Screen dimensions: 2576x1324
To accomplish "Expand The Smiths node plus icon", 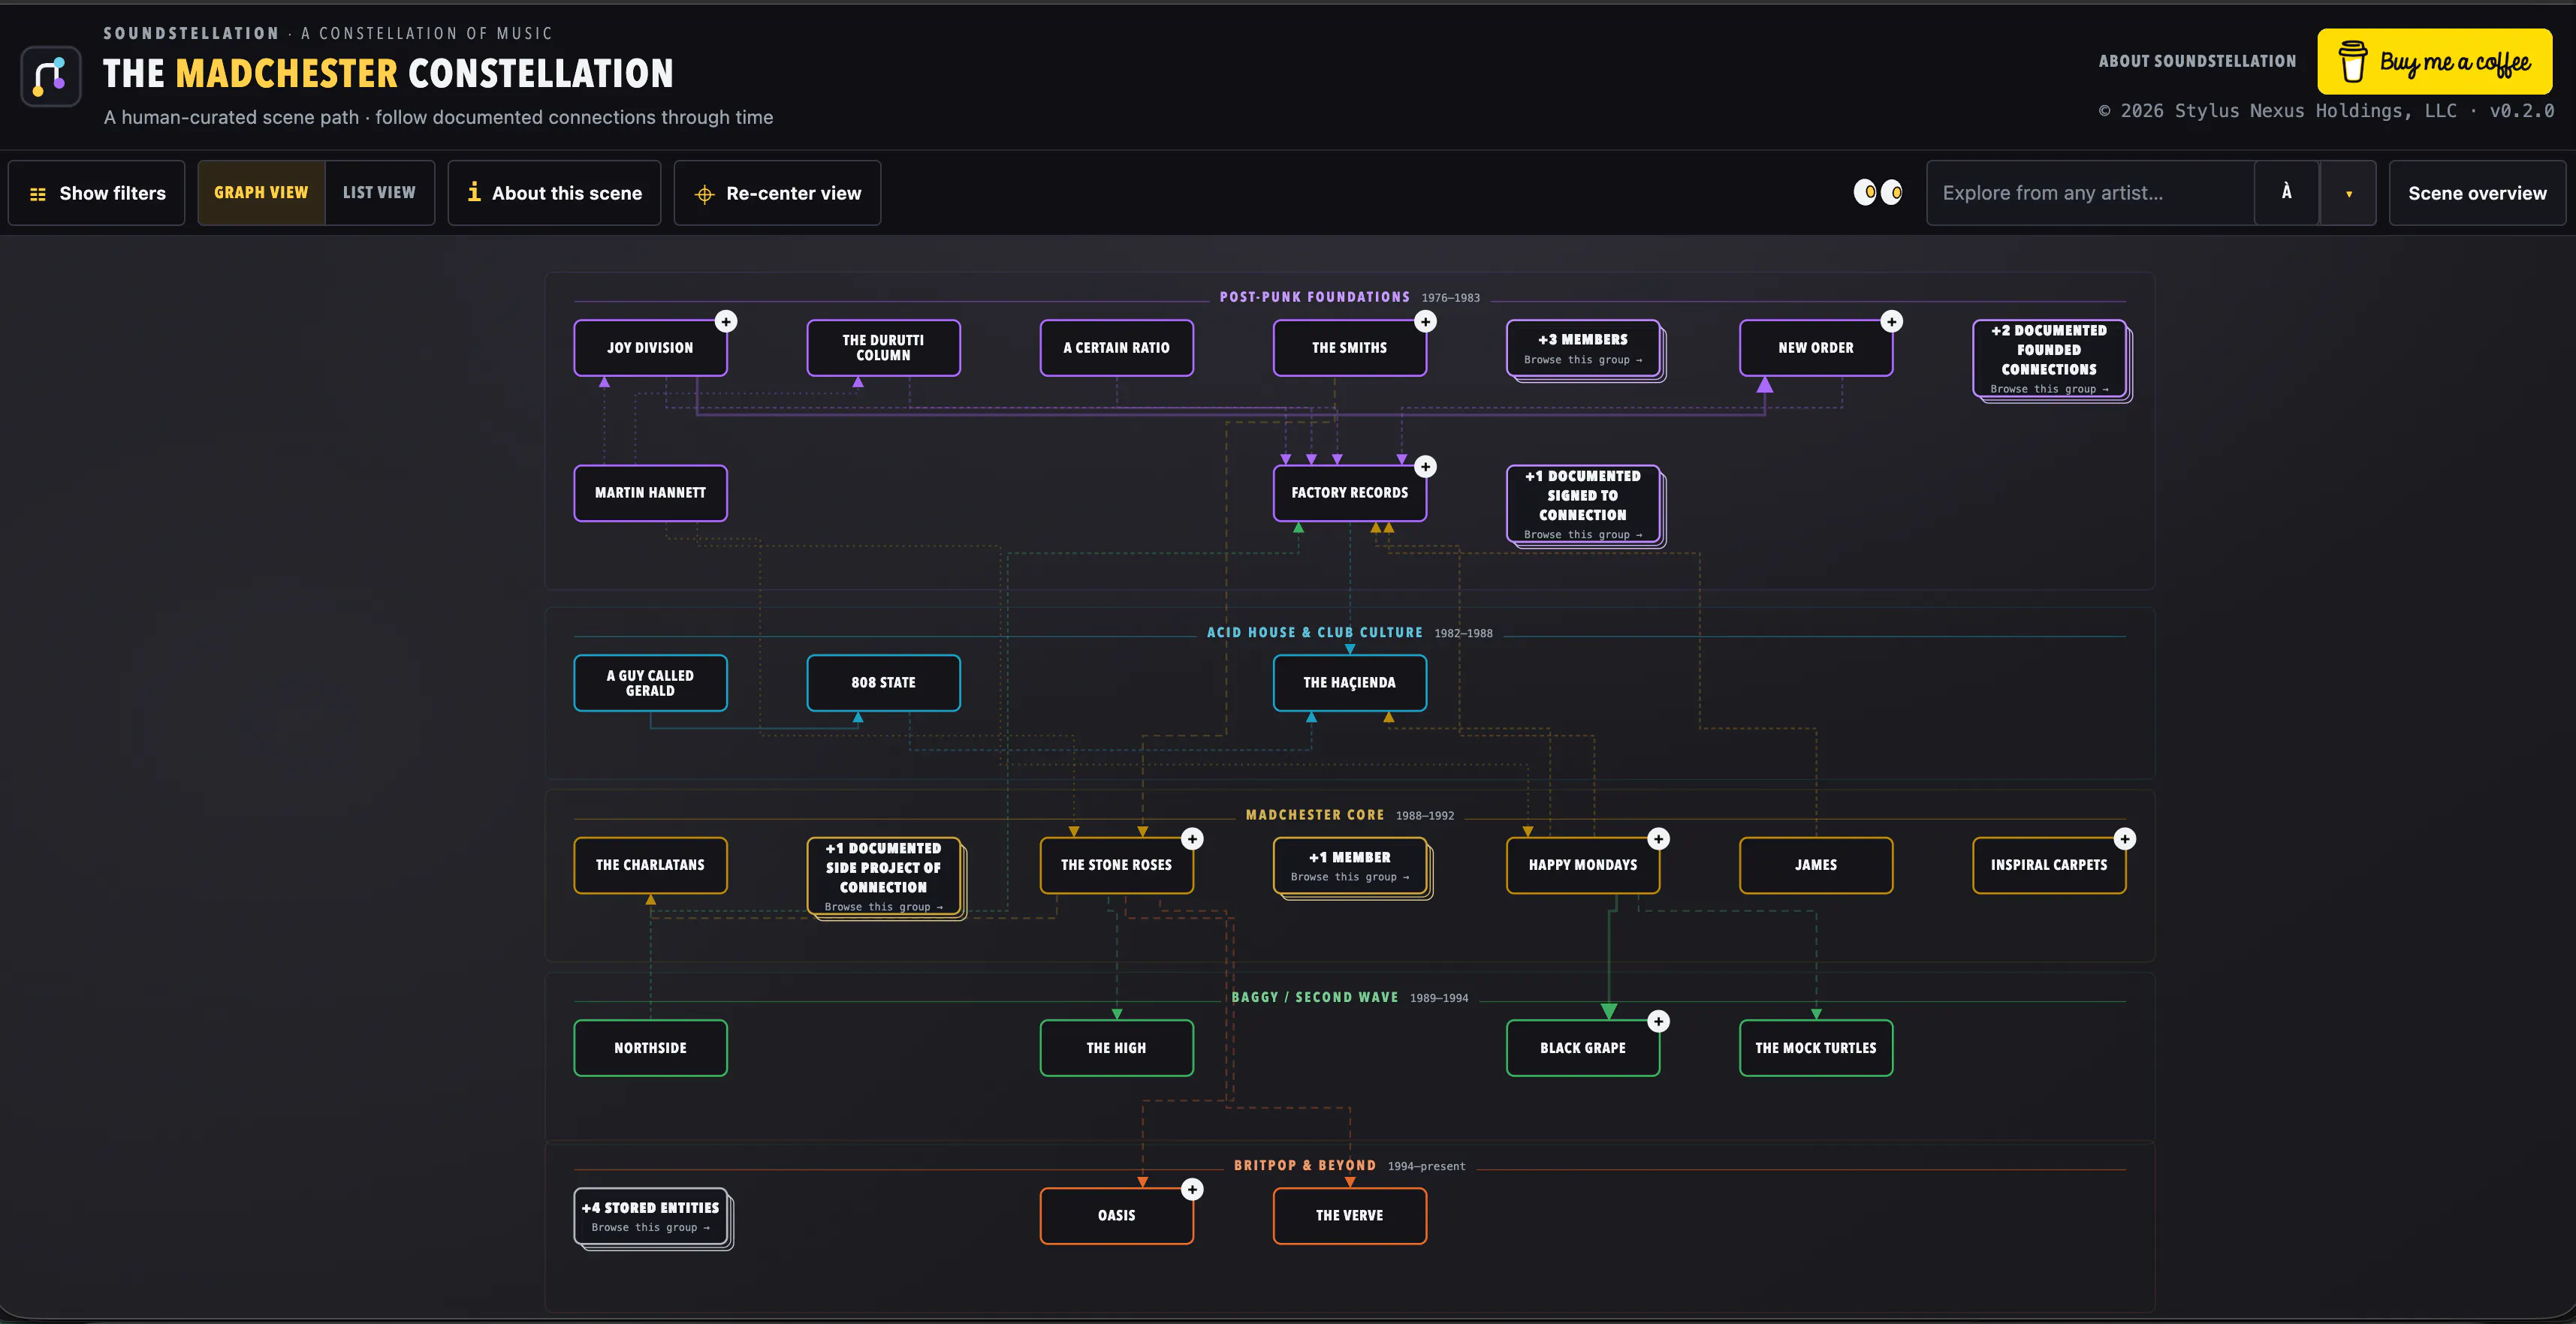I will (1425, 320).
